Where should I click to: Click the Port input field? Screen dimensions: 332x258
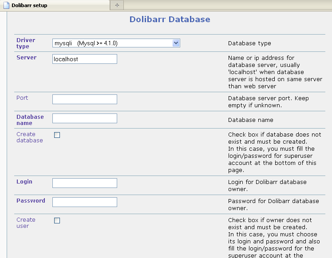coord(85,99)
